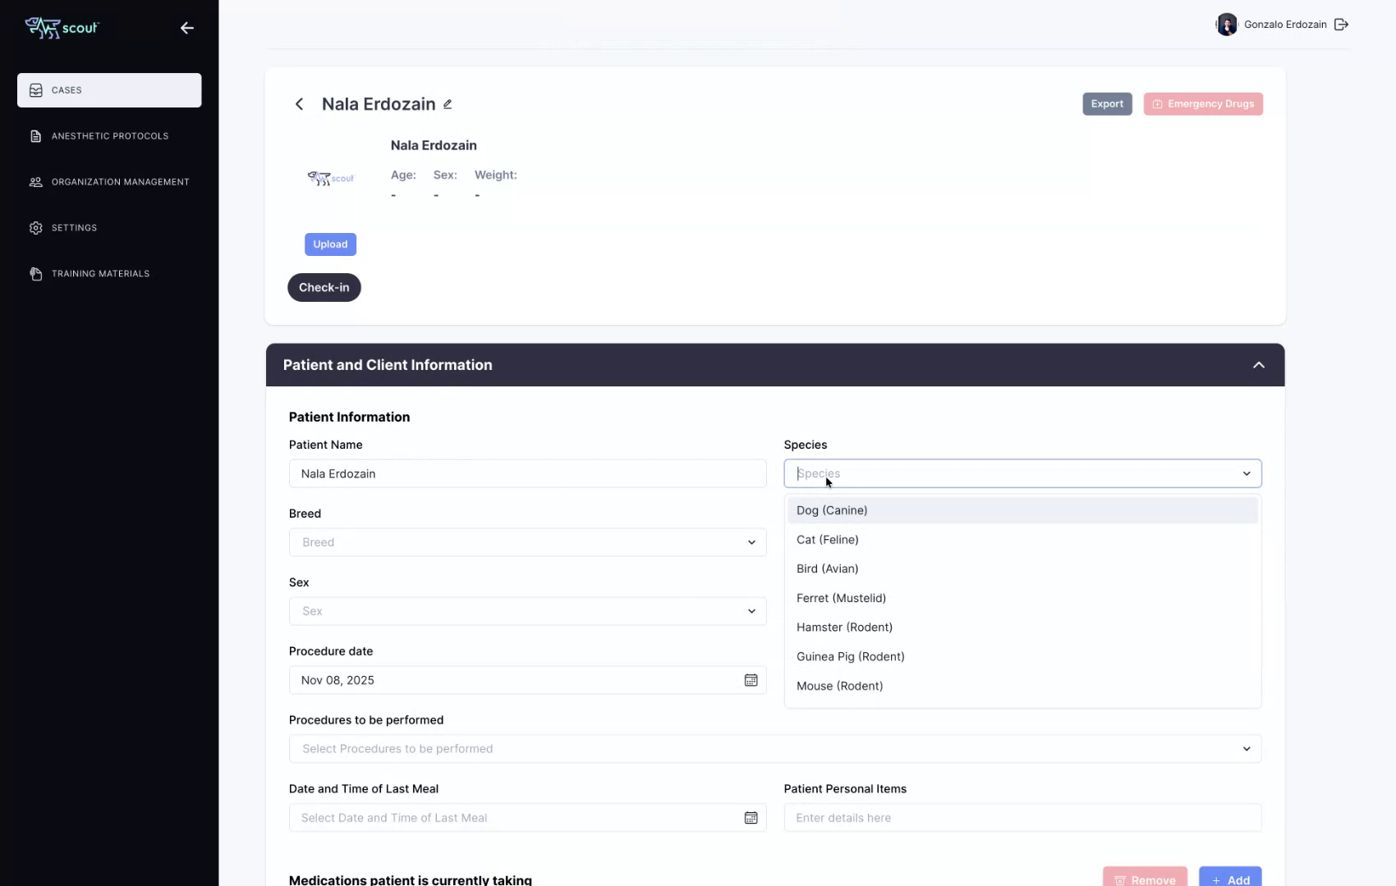Collapse the sidebar using the arrow at top

[x=186, y=28]
